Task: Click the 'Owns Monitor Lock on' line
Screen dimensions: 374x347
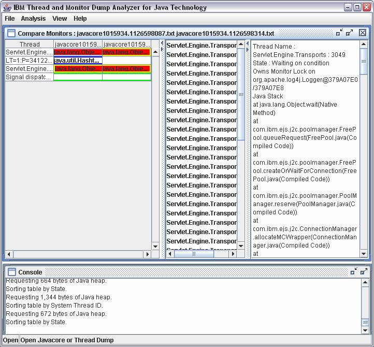Action: (x=284, y=71)
